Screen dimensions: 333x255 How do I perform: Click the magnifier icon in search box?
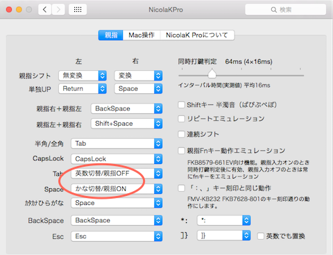pyautogui.click(x=274, y=10)
